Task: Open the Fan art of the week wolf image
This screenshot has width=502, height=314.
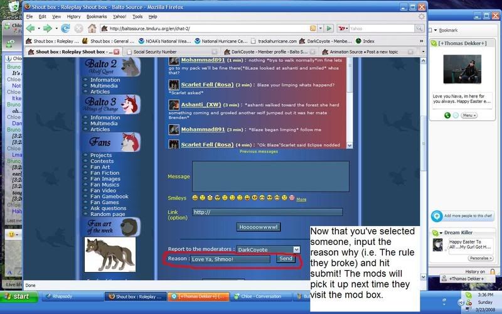Action: 110,255
